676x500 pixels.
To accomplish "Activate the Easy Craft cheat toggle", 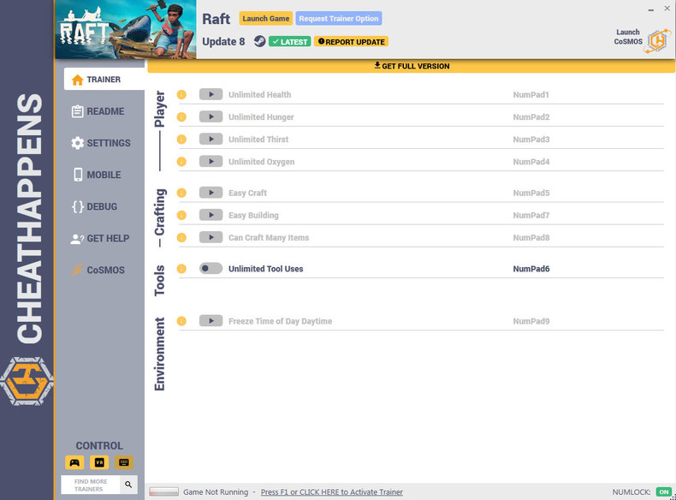I will click(211, 193).
